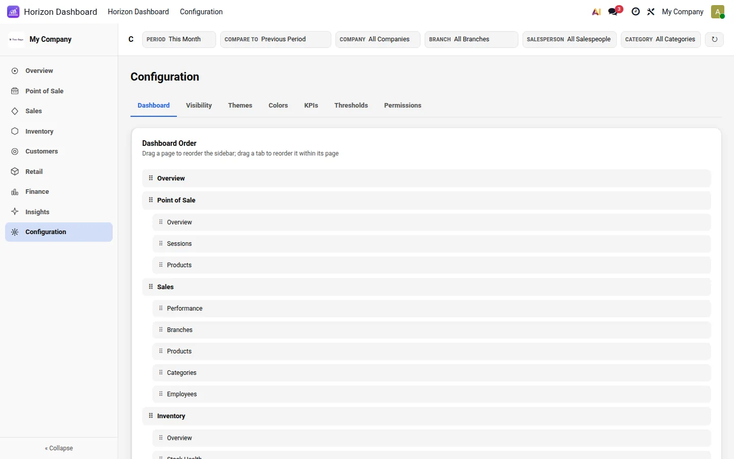Switch to the Themes tab
Image resolution: width=734 pixels, height=459 pixels.
[240, 106]
